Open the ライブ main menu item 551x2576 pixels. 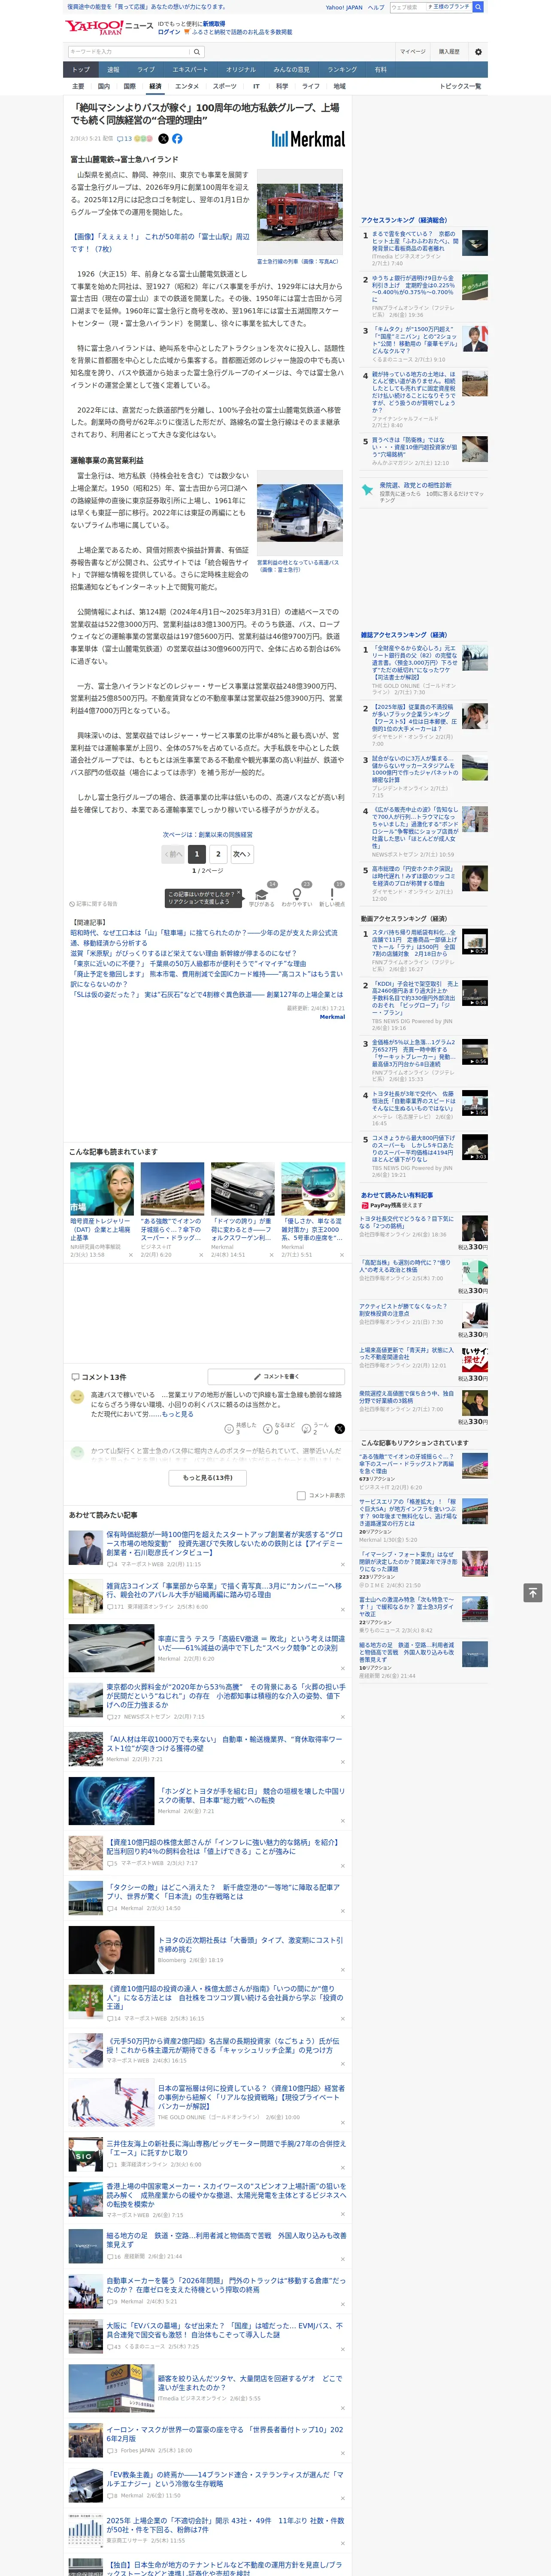(x=146, y=70)
